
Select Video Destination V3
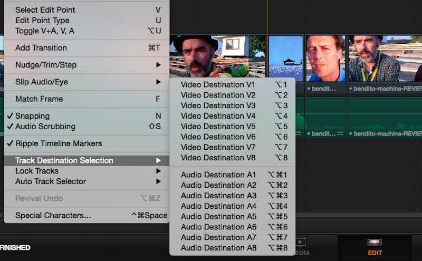(233, 105)
